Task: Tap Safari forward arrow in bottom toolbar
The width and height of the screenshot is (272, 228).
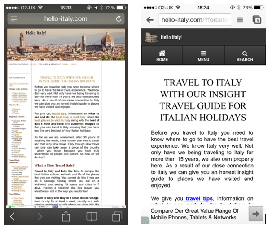Action: [40, 216]
